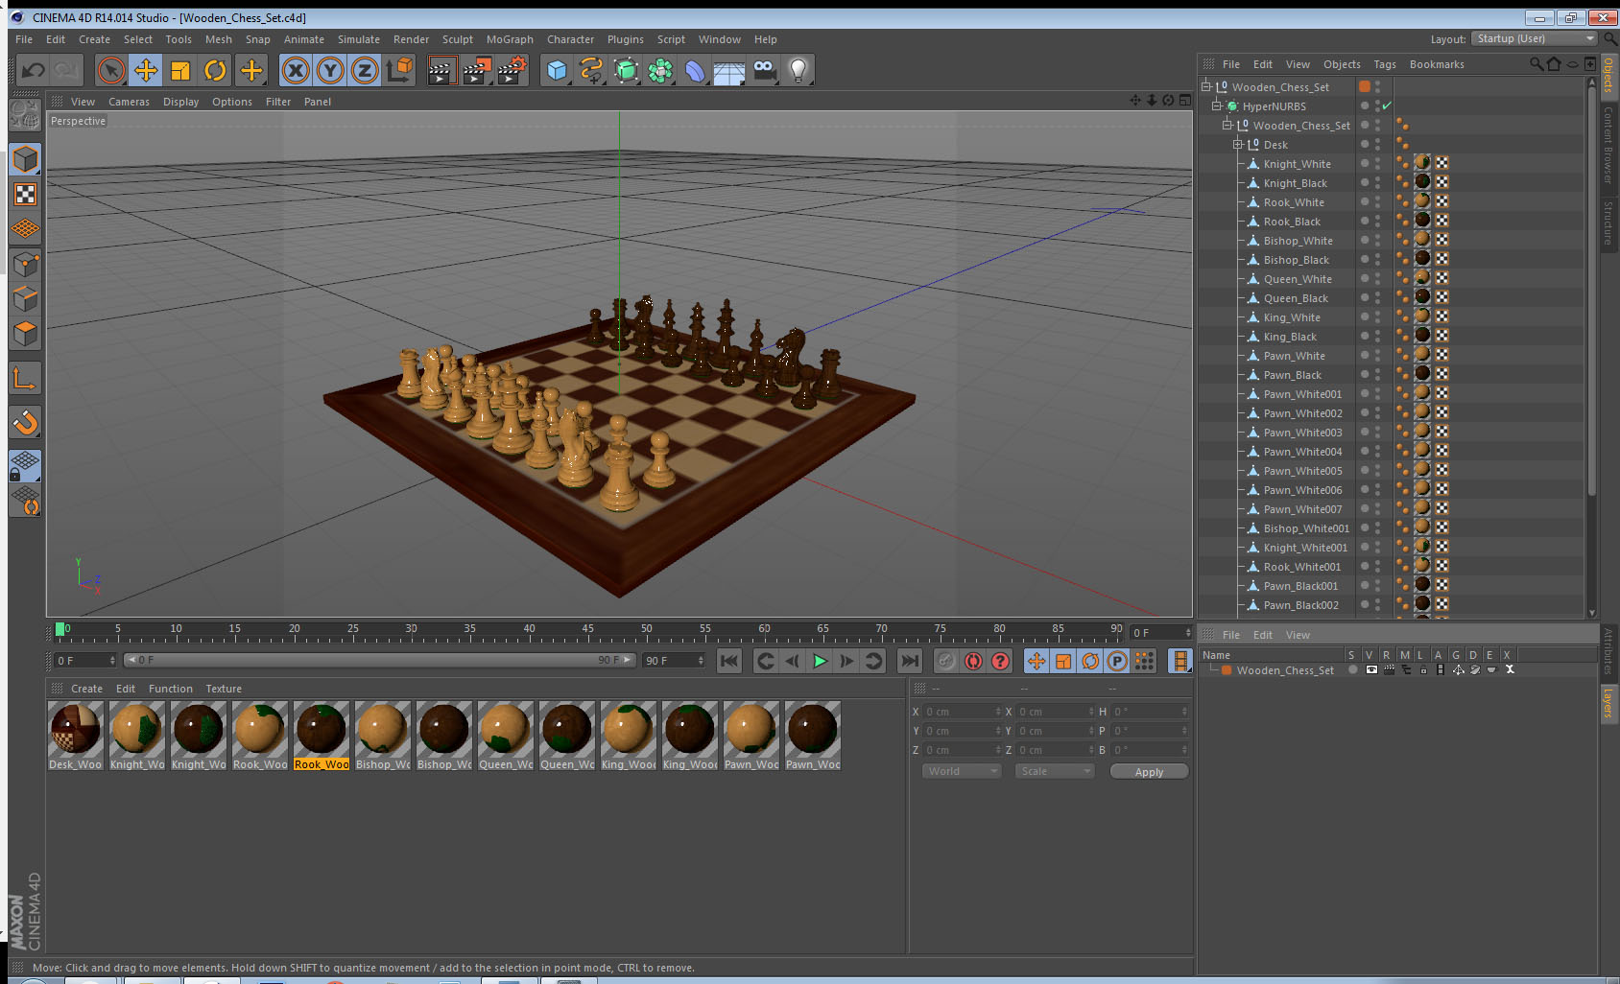Viewport: 1620px width, 984px height.
Task: Open the Camera object tool
Action: (x=764, y=70)
